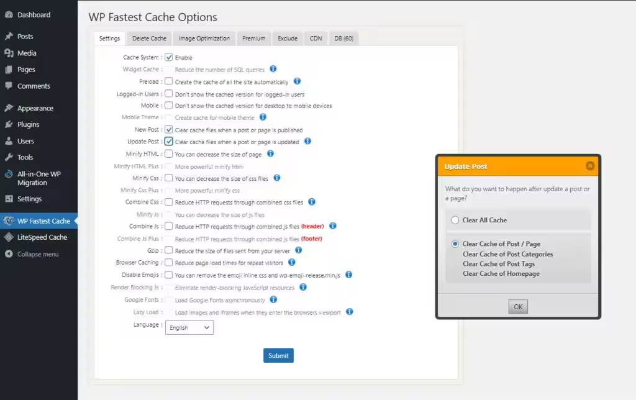Open info icon next to Preload option
Viewport: 636px width, 400px height.
coord(297,81)
